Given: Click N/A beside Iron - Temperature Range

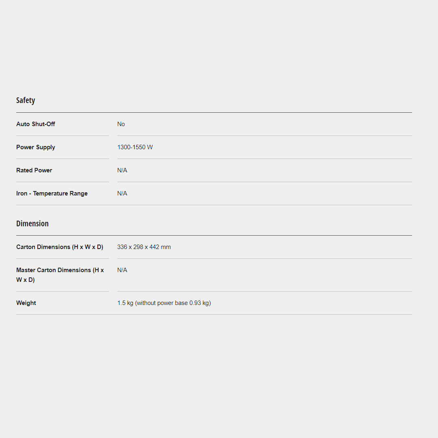Looking at the screenshot, I should point(122,193).
